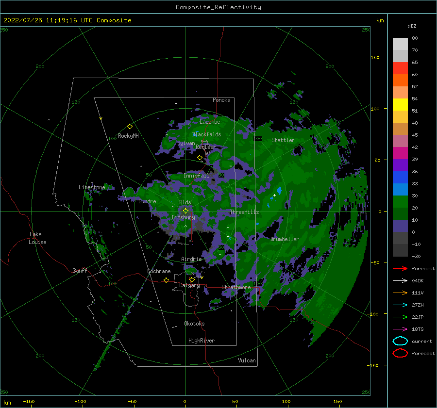437x408 pixels.
Task: Click the dBZ legend heading
Action: [412, 26]
